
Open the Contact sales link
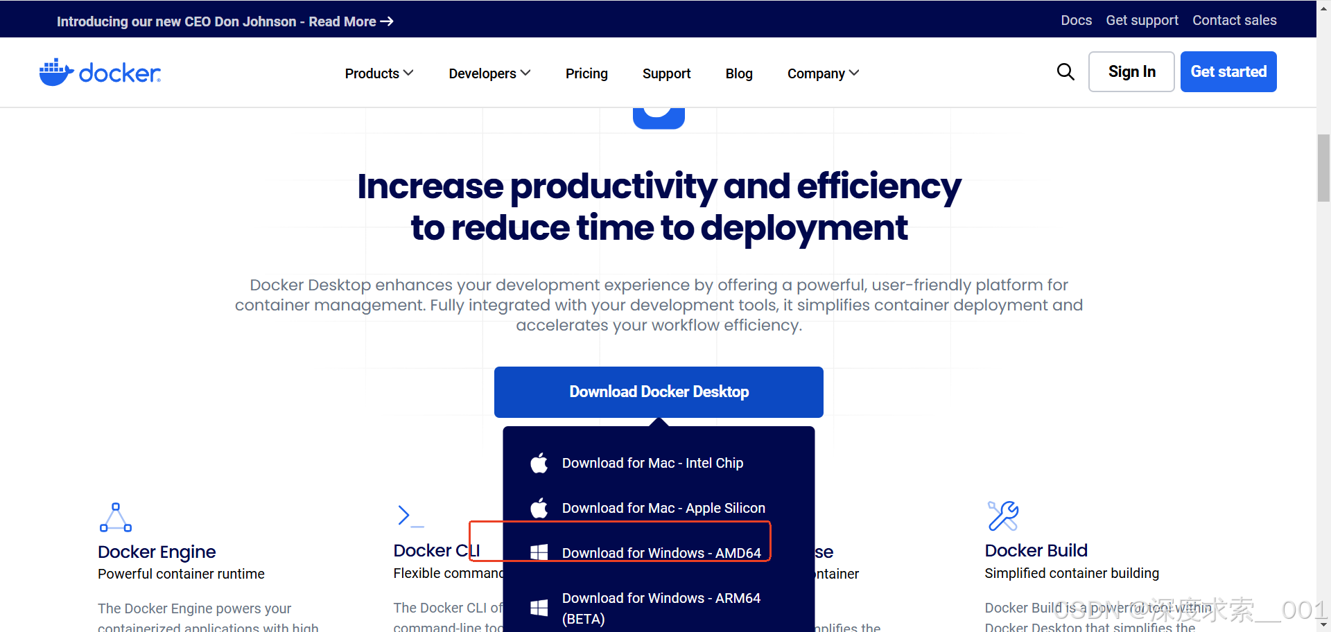tap(1235, 20)
